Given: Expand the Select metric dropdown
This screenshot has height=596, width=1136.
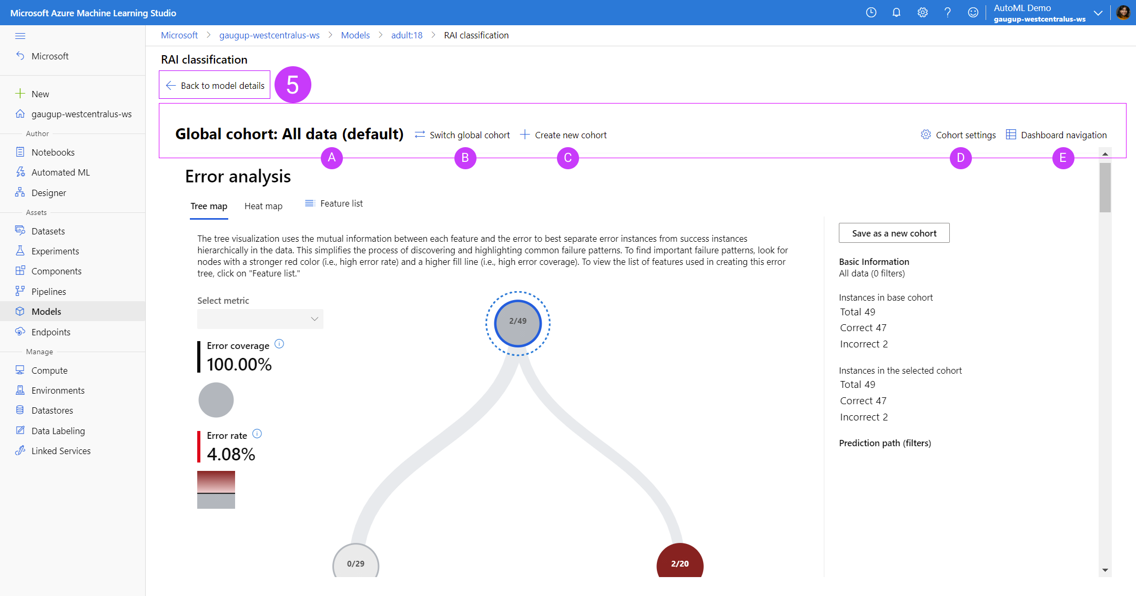Looking at the screenshot, I should [260, 319].
